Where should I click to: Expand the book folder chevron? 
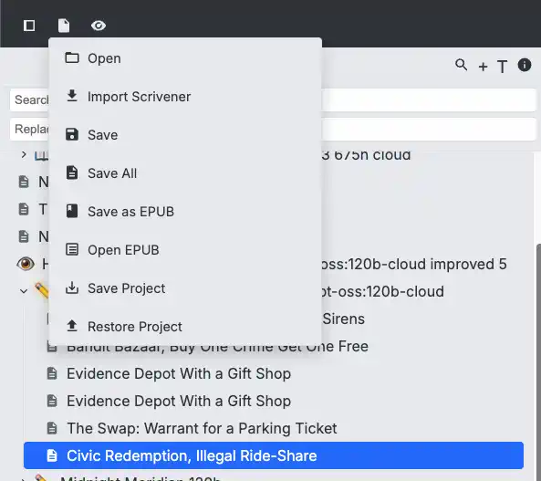pyautogui.click(x=24, y=154)
